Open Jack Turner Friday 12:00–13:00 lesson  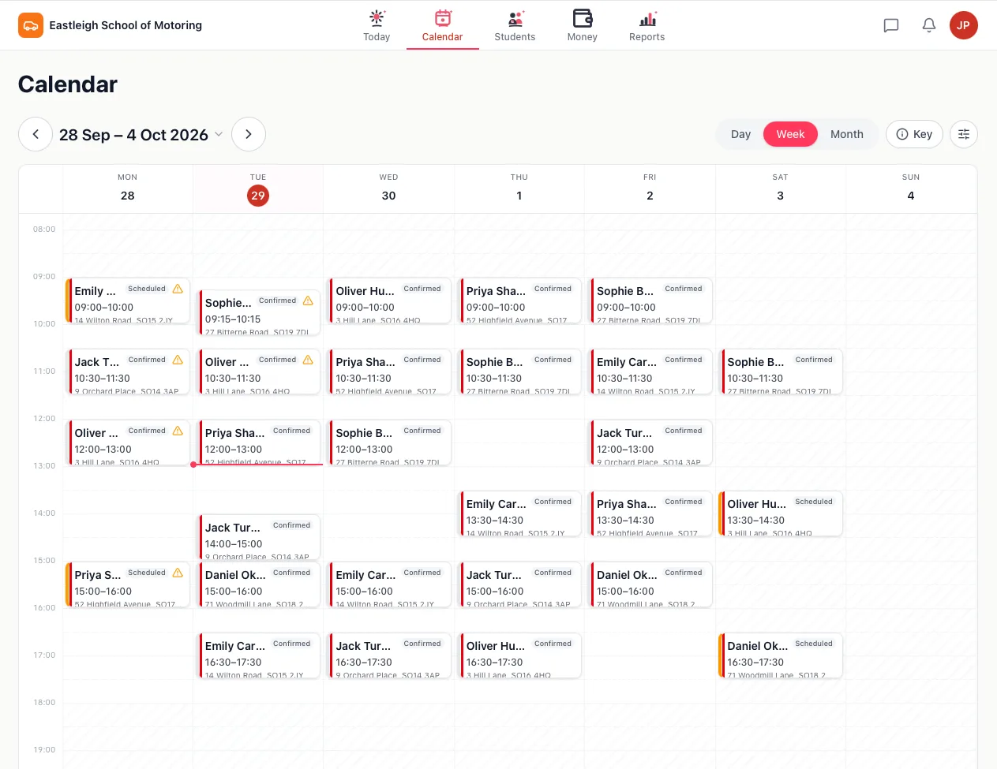[x=650, y=442]
